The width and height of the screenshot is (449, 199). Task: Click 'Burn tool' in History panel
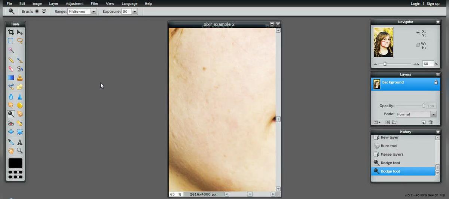pos(389,146)
